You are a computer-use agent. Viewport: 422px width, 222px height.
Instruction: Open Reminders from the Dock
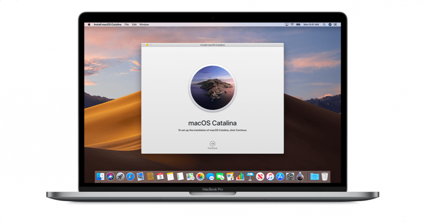coord(180,176)
